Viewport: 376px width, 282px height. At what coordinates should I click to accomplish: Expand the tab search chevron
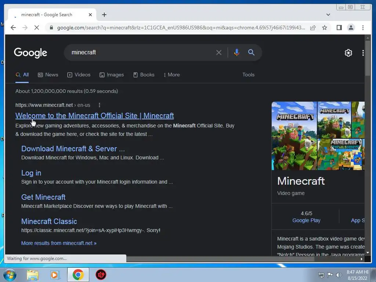328,15
